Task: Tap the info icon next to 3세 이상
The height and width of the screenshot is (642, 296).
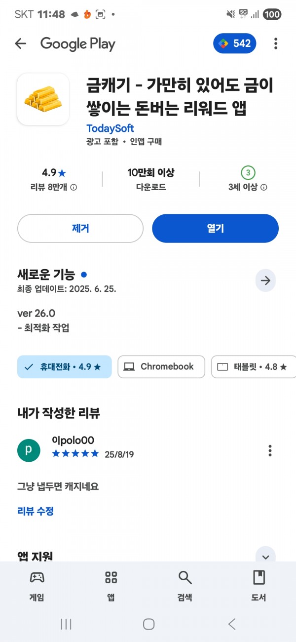Action: [264, 188]
